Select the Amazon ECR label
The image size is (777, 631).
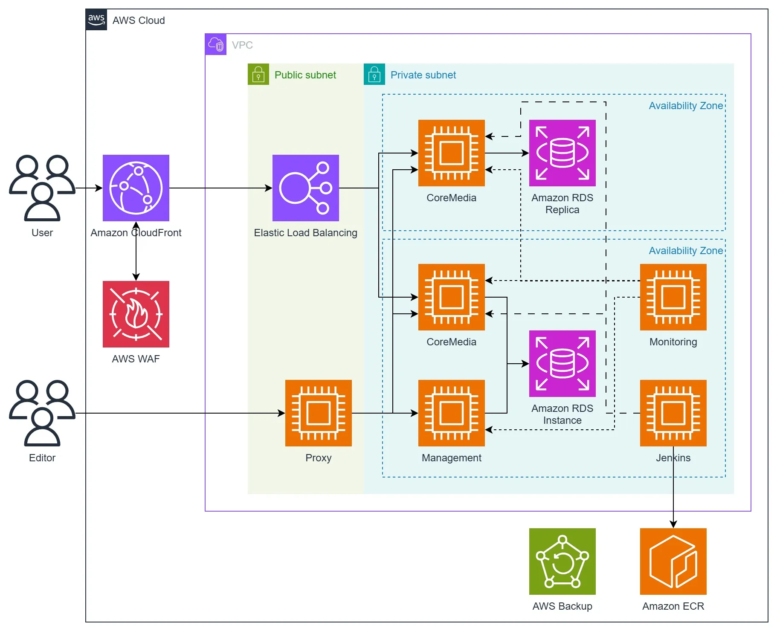coord(673,606)
